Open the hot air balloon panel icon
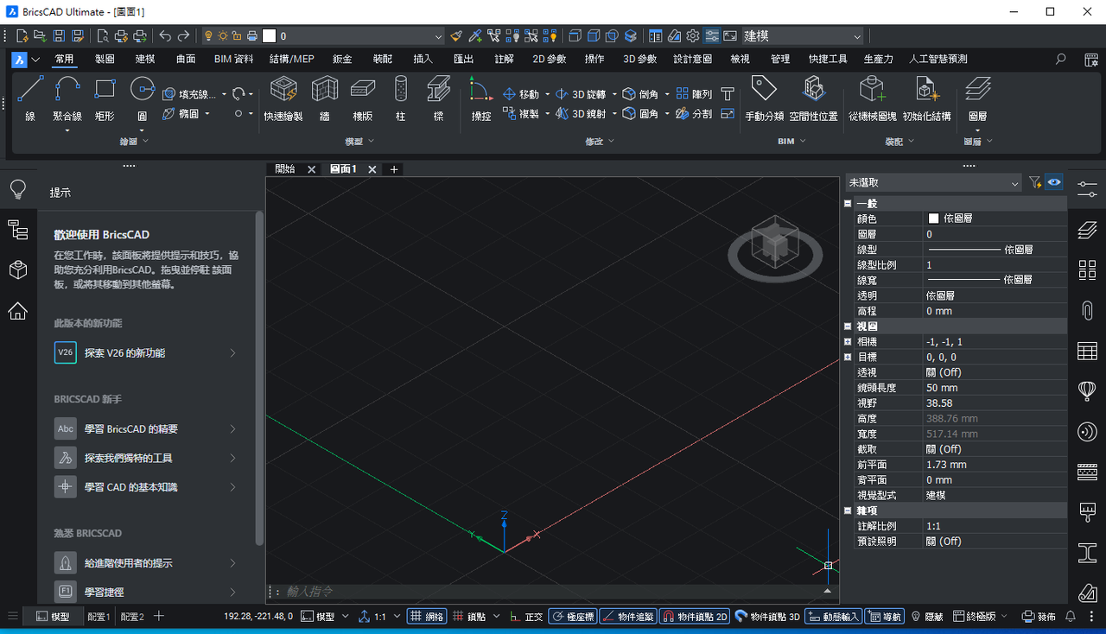The width and height of the screenshot is (1106, 634). (x=1087, y=391)
